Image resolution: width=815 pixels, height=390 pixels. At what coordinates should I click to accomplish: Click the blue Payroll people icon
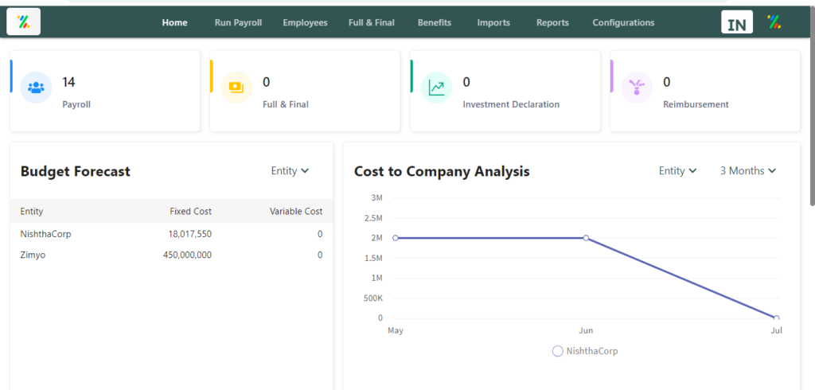point(36,88)
